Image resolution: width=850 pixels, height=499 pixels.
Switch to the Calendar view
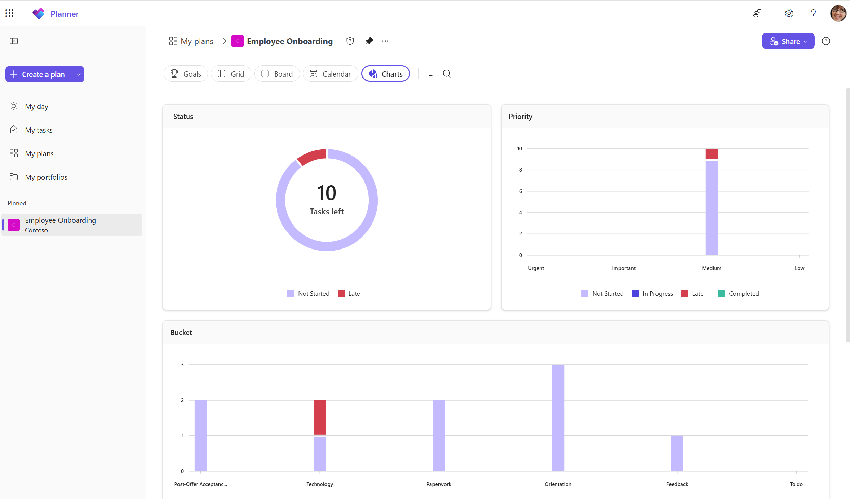click(330, 73)
